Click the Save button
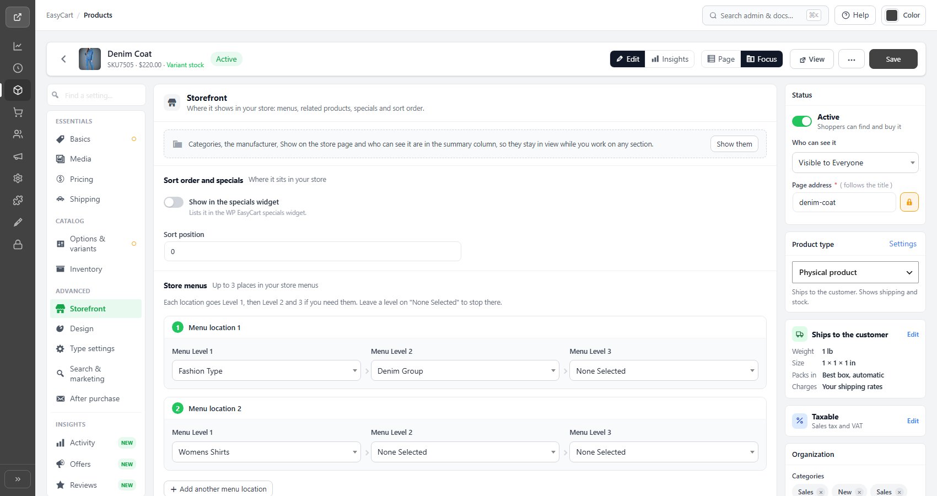937x496 pixels. (x=893, y=59)
